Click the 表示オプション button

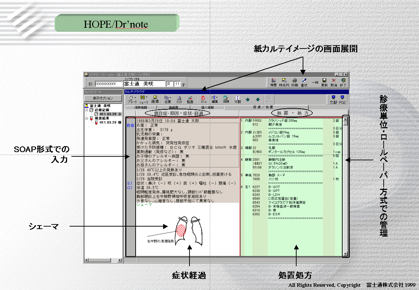point(103,98)
